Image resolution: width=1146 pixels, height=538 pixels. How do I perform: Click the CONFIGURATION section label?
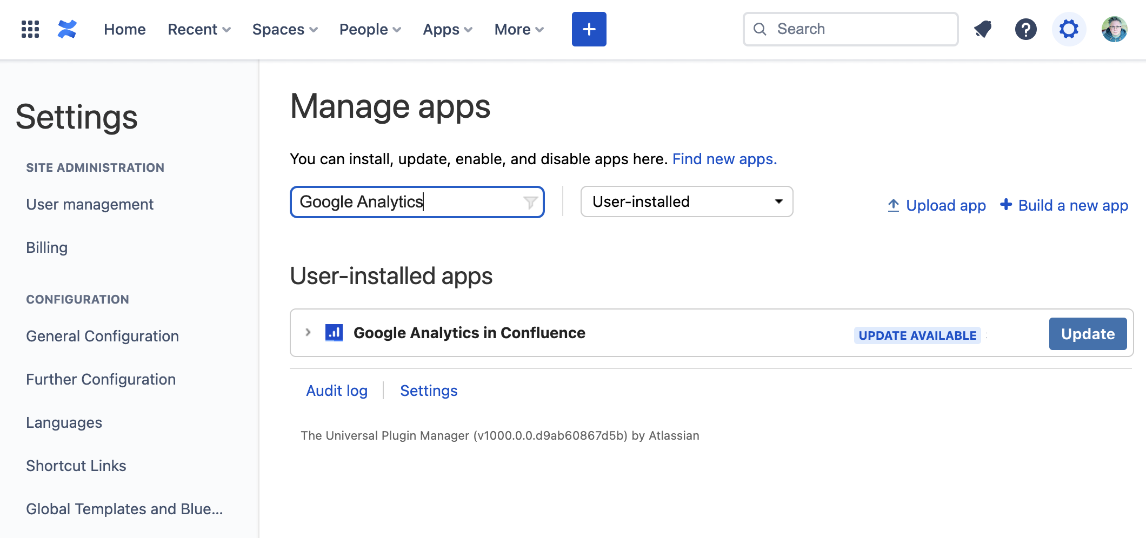77,299
